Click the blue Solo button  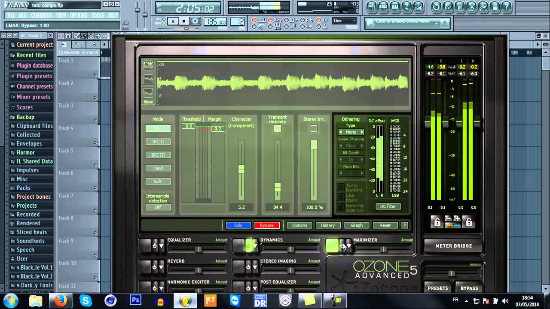[x=238, y=225]
